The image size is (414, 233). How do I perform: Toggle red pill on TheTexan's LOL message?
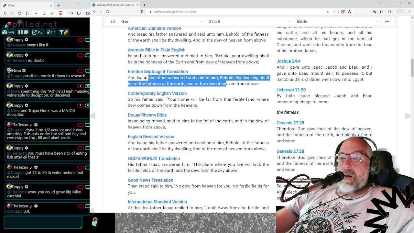pos(80,206)
